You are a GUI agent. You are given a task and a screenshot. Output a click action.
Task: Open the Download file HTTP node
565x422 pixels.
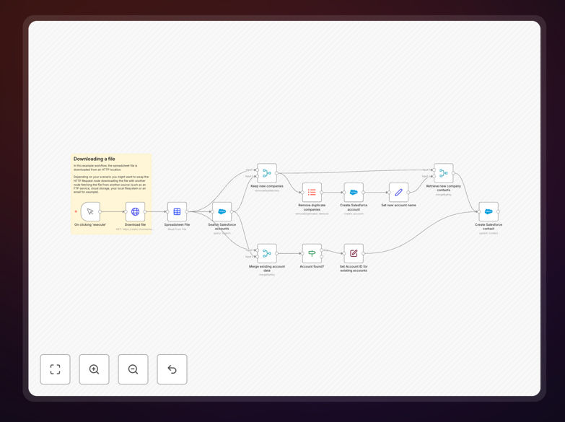pos(135,211)
